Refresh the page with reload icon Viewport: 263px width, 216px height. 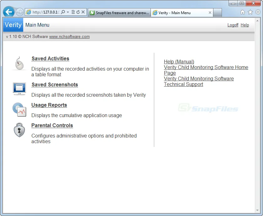[78, 12]
